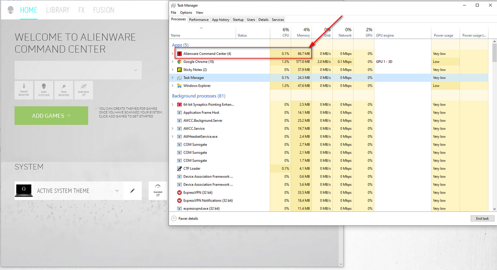Sort by the Power usage column header
This screenshot has width=497, height=270.
445,32
